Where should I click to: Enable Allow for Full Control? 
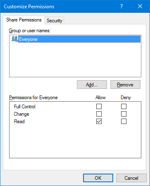pyautogui.click(x=99, y=107)
